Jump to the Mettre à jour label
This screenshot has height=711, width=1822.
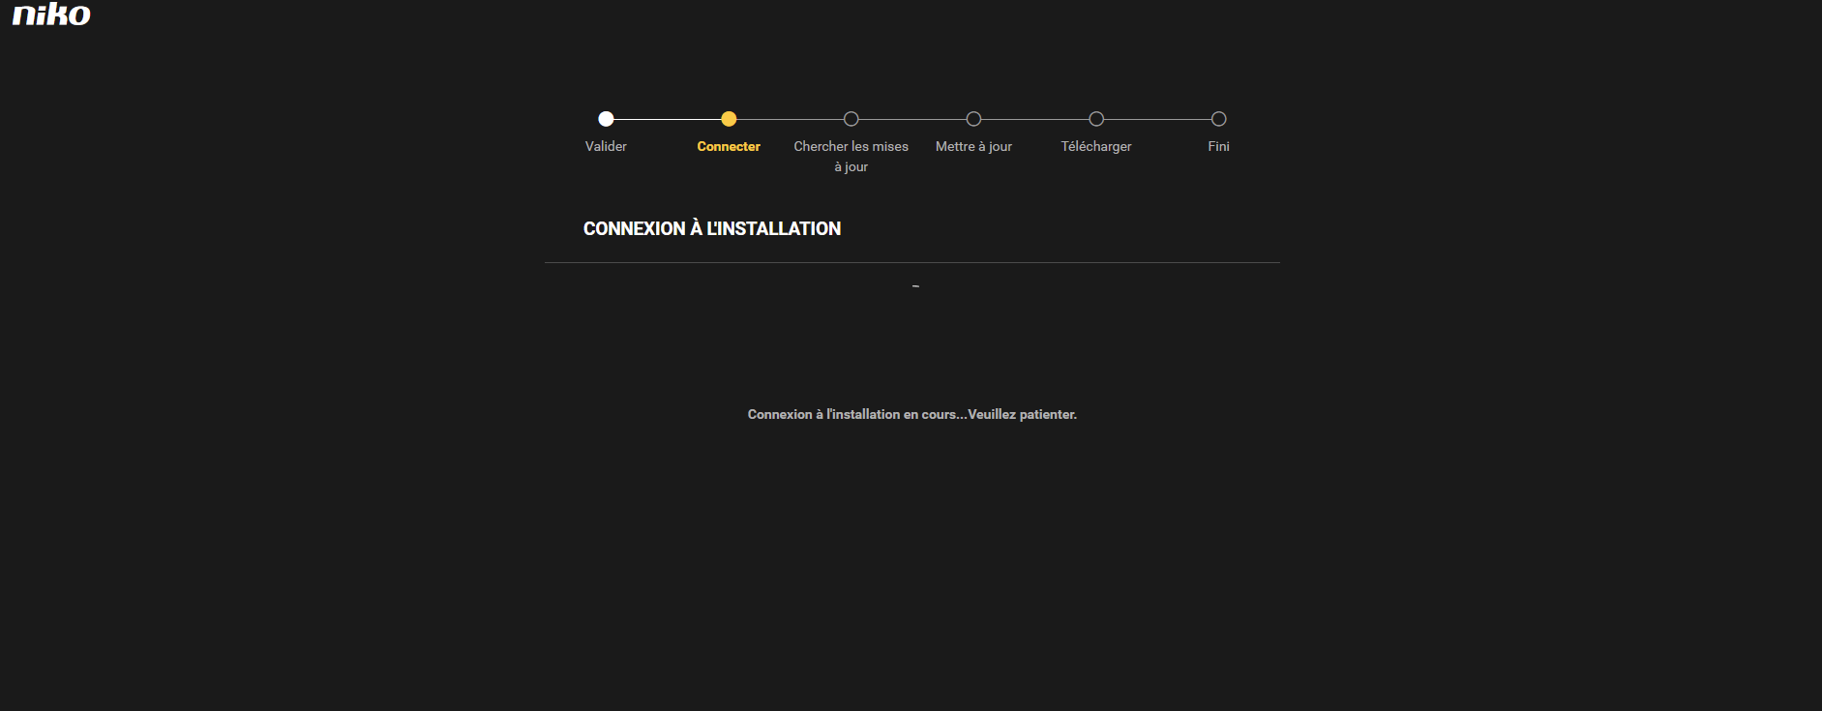(973, 146)
